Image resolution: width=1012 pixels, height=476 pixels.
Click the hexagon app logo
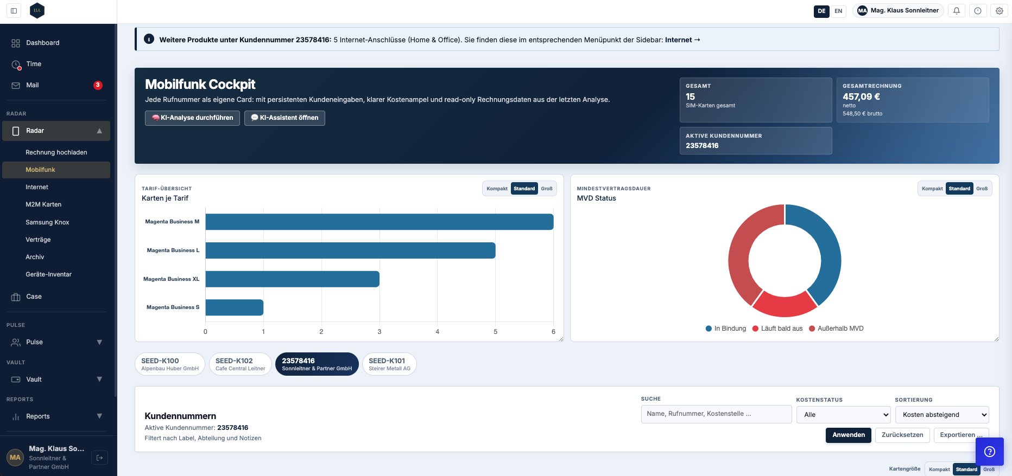(x=37, y=10)
